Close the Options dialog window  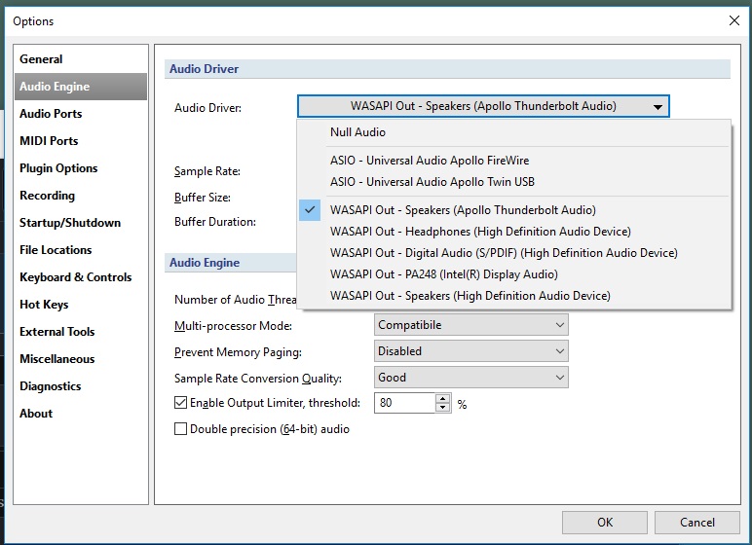click(734, 20)
